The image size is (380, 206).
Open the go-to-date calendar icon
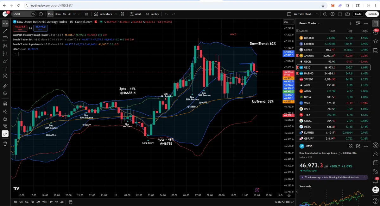[x=70, y=202]
